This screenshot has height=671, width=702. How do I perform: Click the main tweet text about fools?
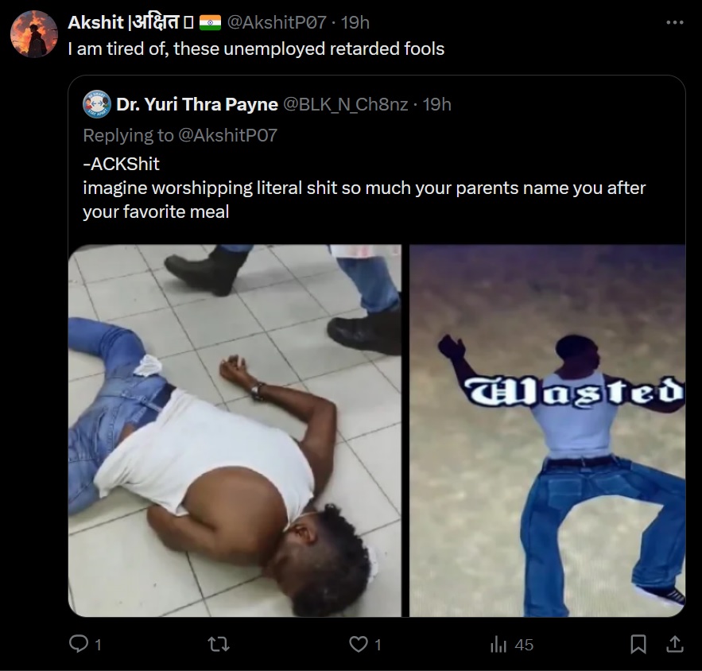(x=256, y=48)
